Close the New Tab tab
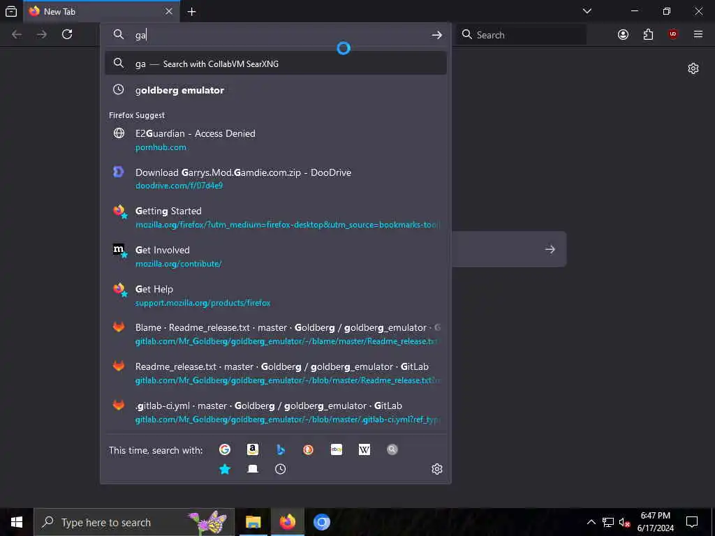Screen dimensions: 715x536 tap(169, 11)
